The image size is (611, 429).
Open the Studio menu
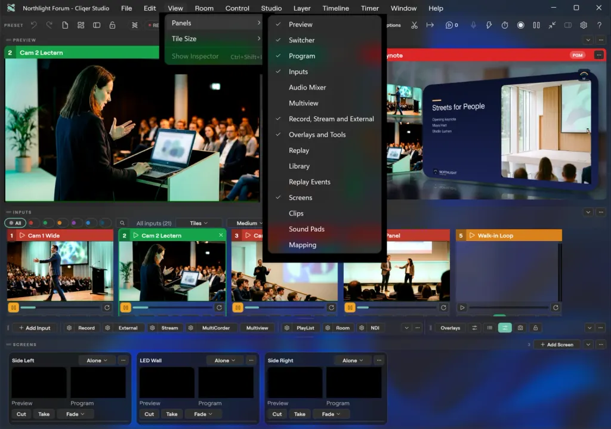(x=271, y=8)
